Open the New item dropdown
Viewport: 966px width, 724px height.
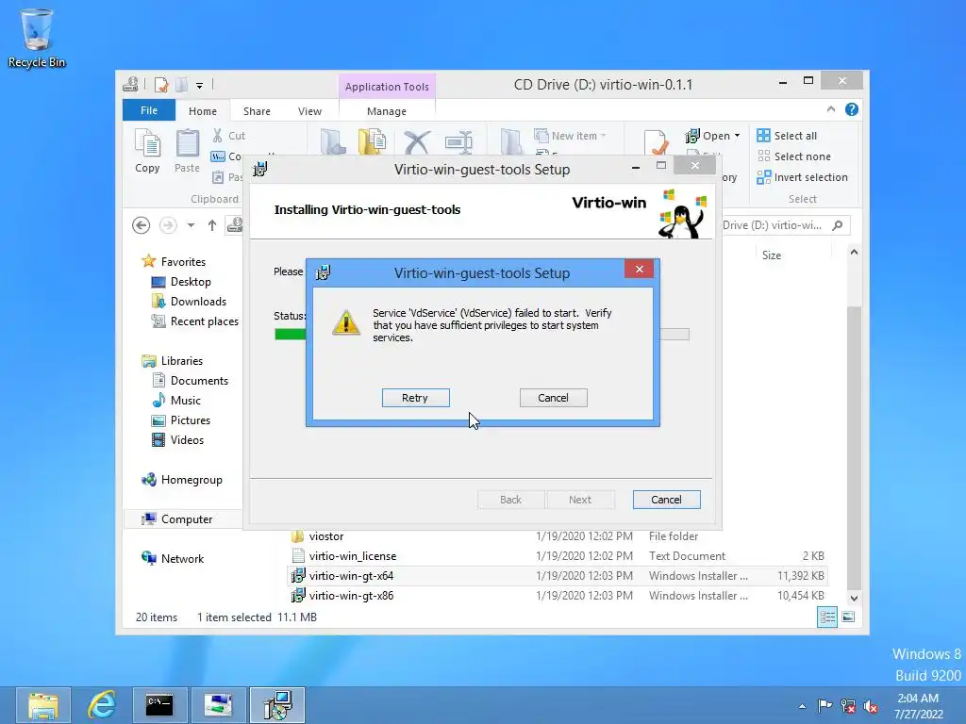coord(571,136)
